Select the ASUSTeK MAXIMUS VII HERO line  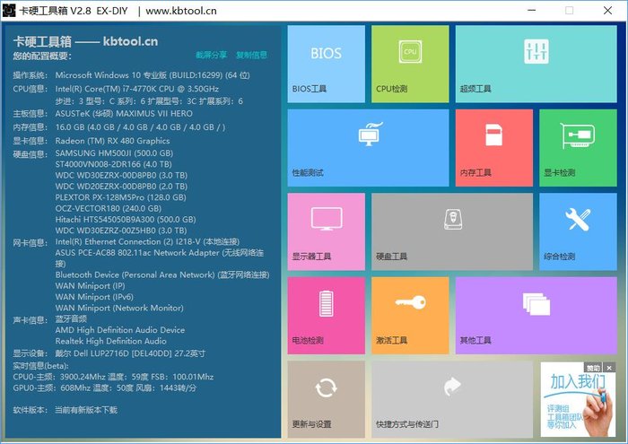click(124, 113)
